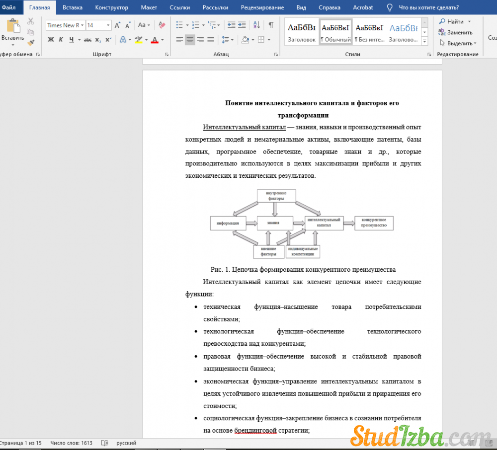Click the bulleted list icon
497x450 pixels.
point(179,25)
